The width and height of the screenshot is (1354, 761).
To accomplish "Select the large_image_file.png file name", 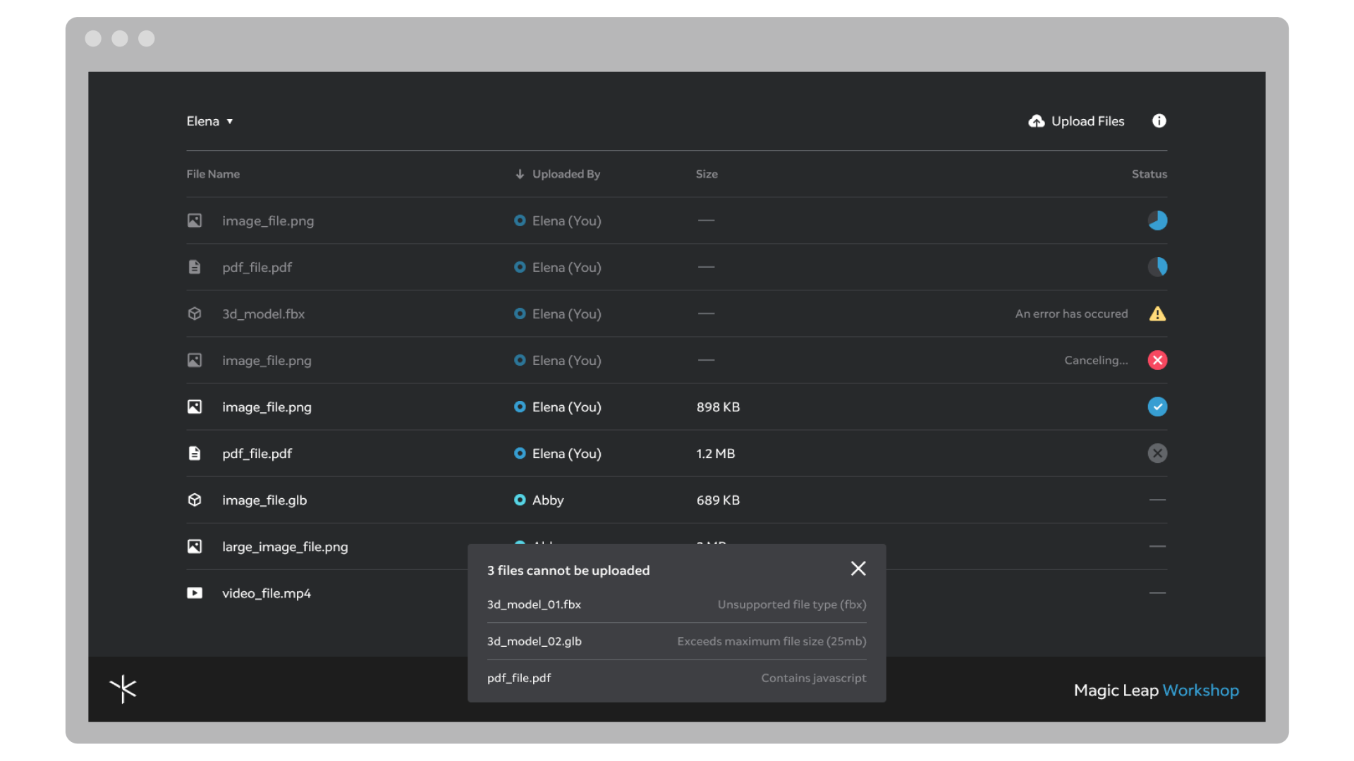I will pos(285,547).
